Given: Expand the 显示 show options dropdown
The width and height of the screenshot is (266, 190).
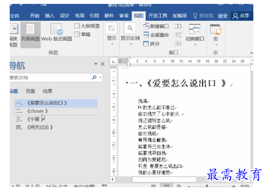Looking at the screenshot, I should (112, 34).
